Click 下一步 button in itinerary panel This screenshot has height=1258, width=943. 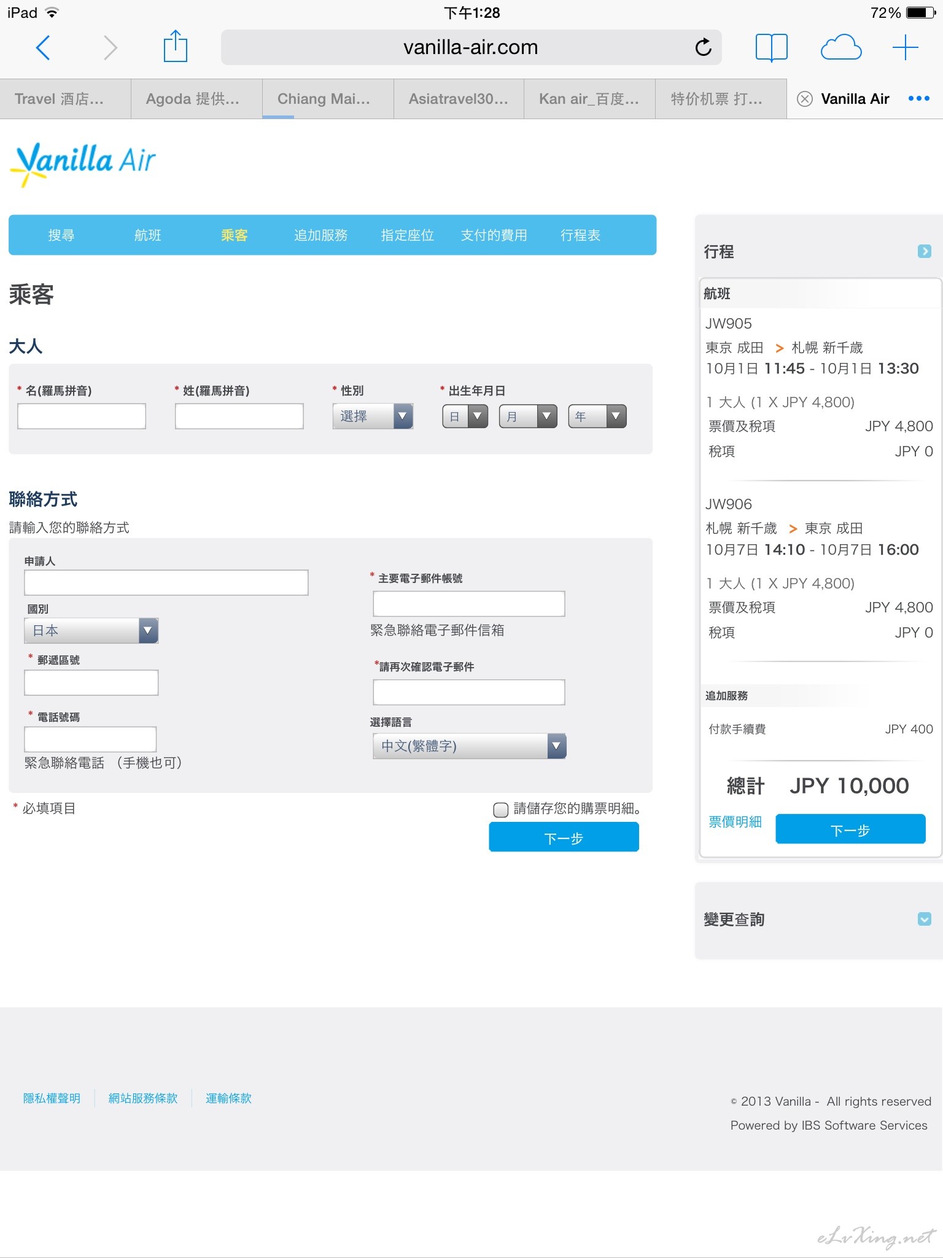(x=850, y=829)
